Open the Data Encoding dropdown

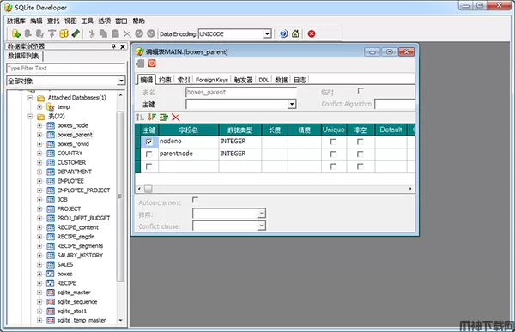click(x=267, y=33)
